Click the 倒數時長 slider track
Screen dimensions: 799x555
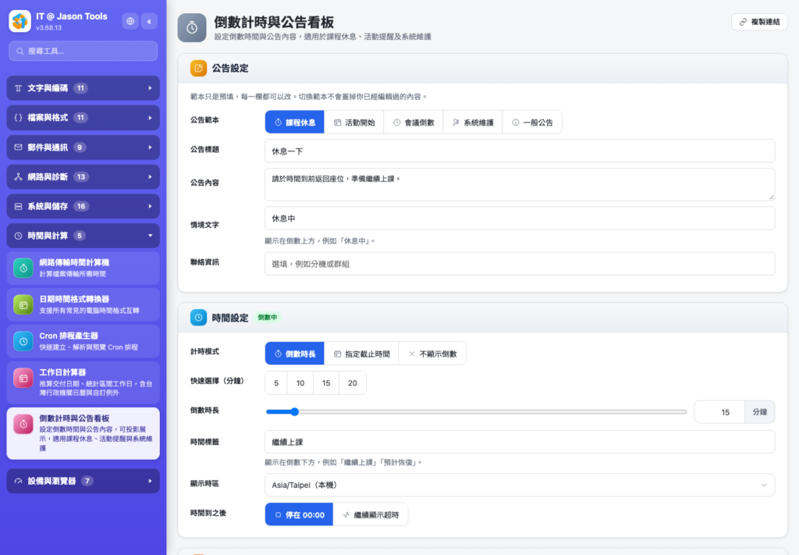pos(477,412)
